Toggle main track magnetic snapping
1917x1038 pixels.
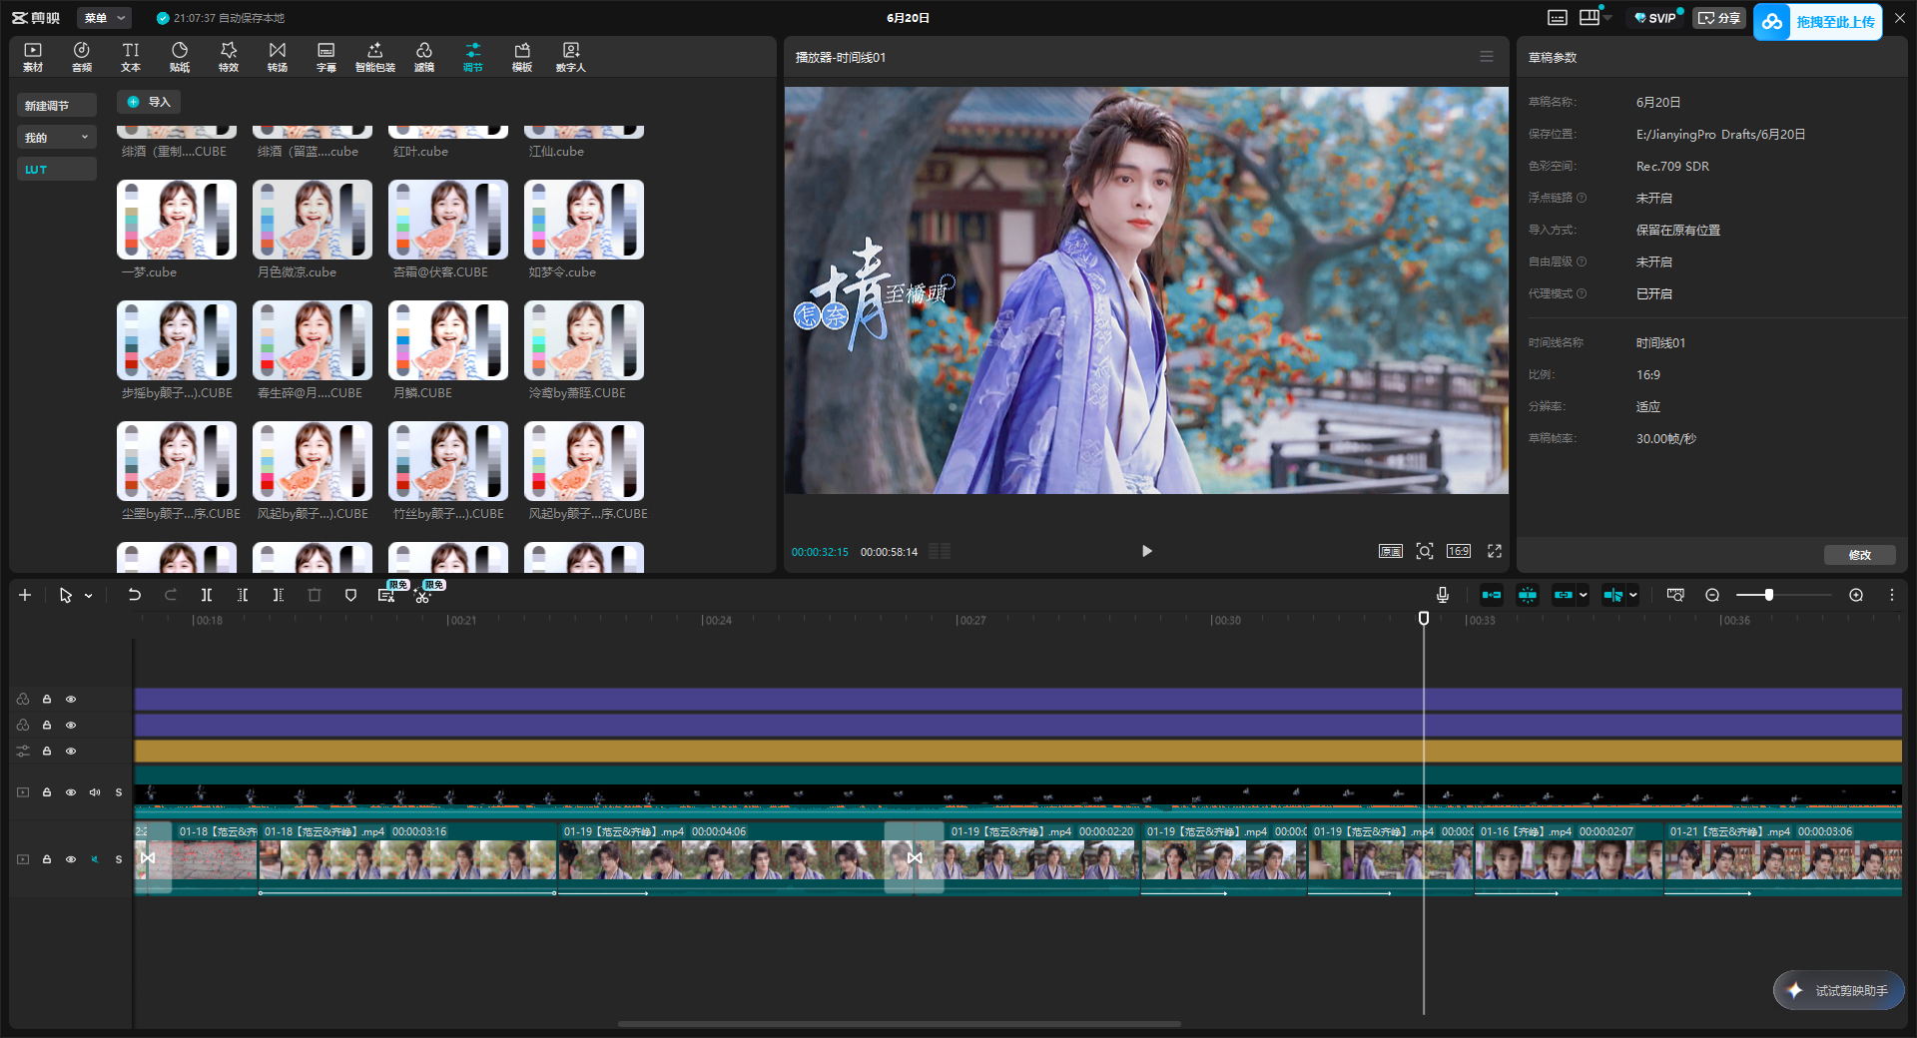[1492, 595]
